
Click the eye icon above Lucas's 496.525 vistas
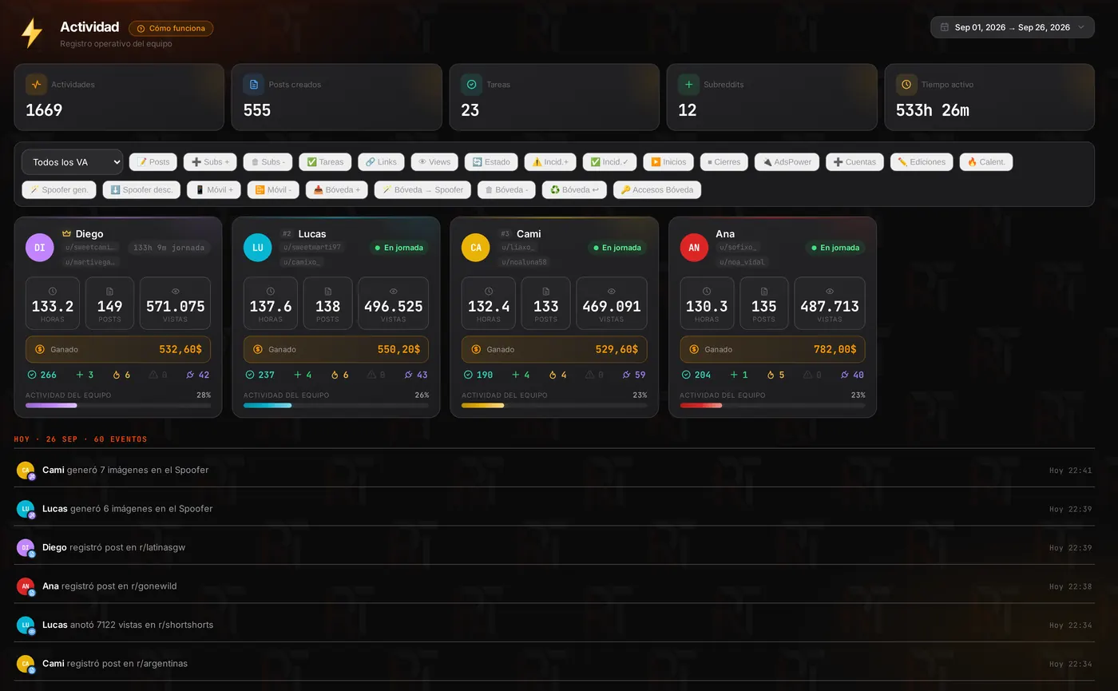(x=393, y=292)
